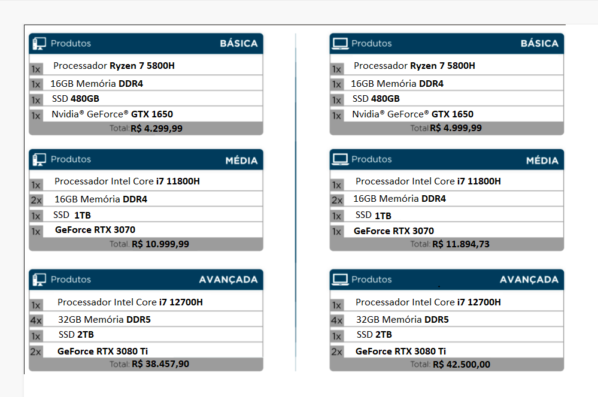Click GeForce RTX 3080 Ti in desktop AVANÇADA card
Viewport: 598px width, 397px height.
pos(102,351)
